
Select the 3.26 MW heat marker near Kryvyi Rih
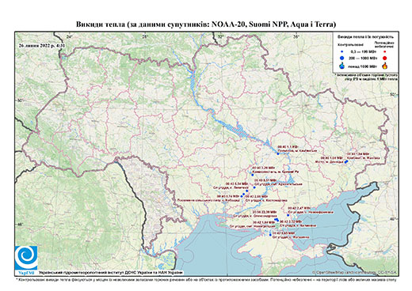click(x=253, y=175)
